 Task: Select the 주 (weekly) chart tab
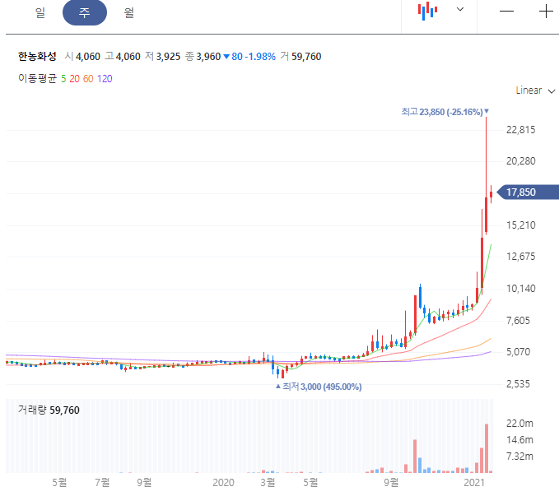point(85,13)
